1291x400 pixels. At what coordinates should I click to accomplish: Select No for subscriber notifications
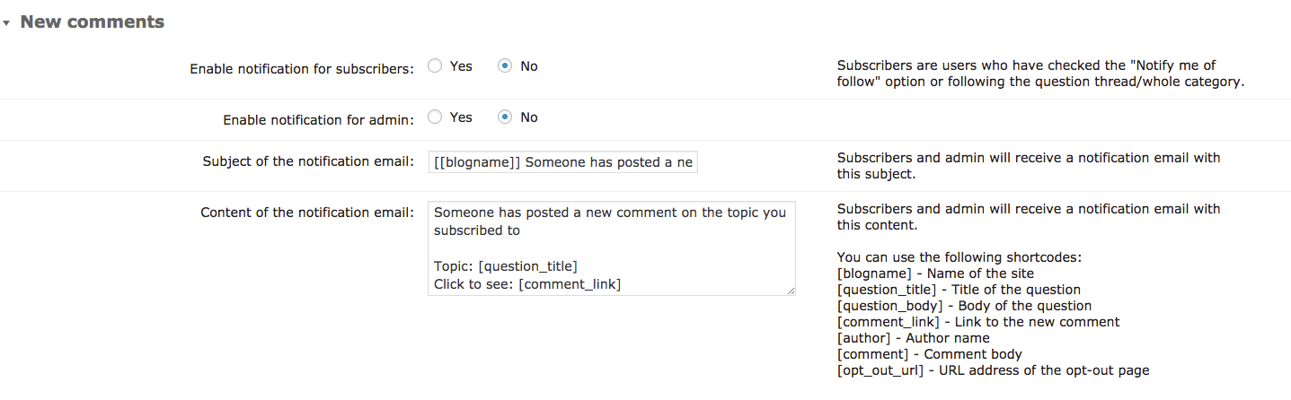coord(505,65)
